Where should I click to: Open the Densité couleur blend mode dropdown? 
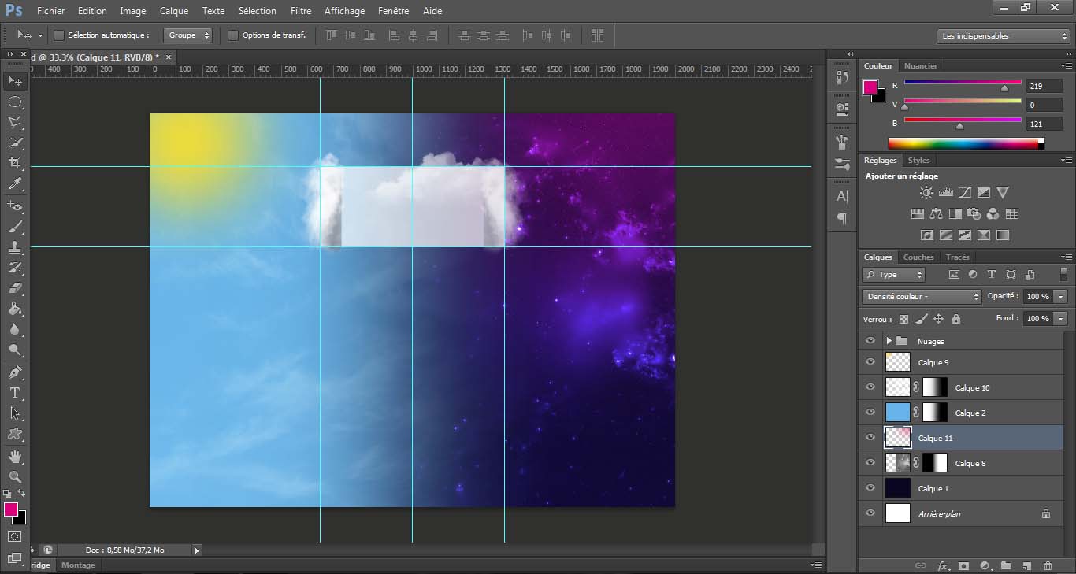coord(922,297)
